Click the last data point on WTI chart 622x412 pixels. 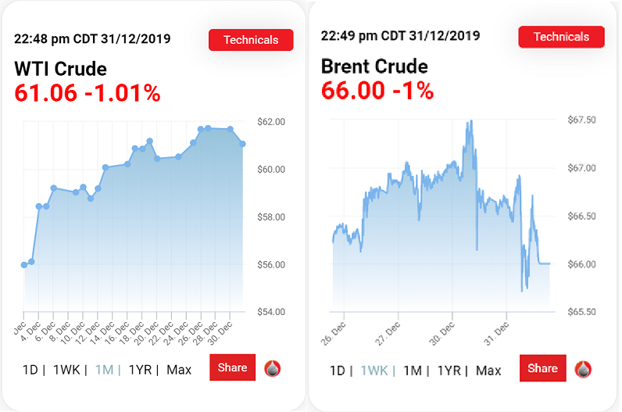243,144
